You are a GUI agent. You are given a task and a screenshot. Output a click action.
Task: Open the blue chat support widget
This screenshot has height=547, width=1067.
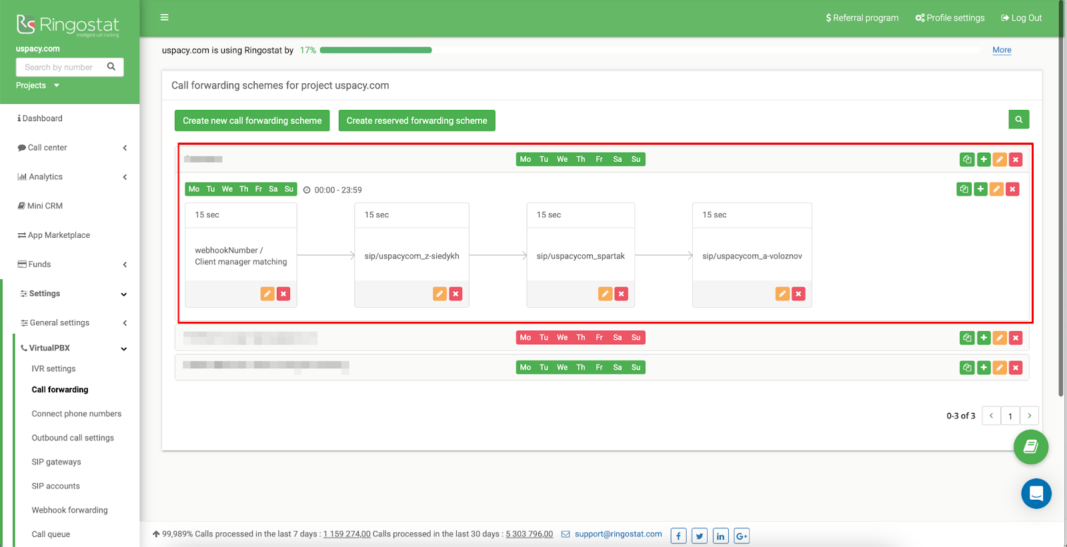coord(1036,494)
